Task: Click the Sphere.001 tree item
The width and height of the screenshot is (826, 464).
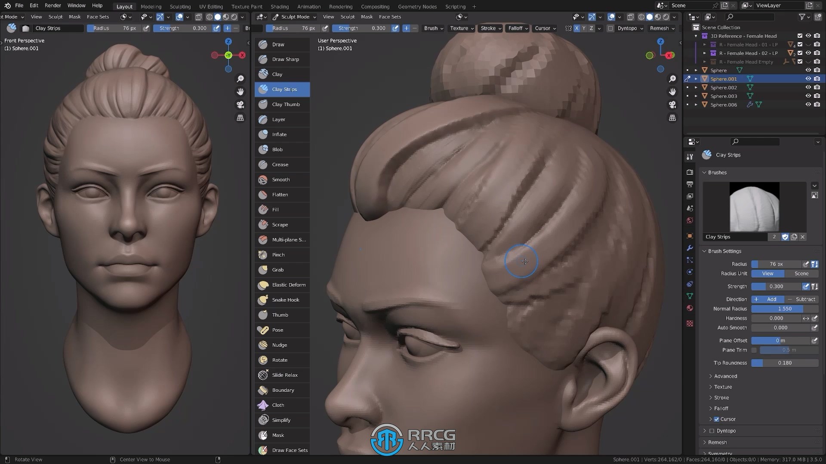Action: point(723,78)
